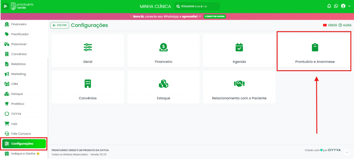The image size is (354, 159).
Task: Open Marketing from the sidebar
Action: [18, 74]
